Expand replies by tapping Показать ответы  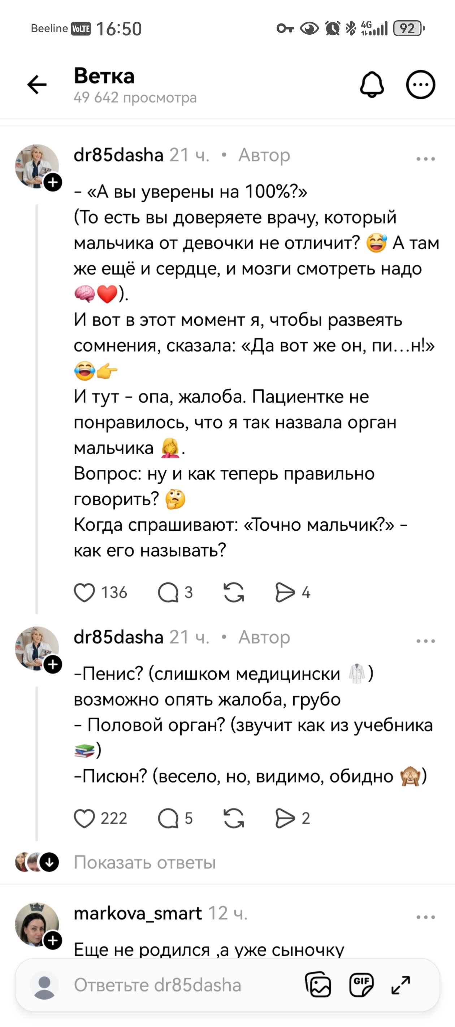pos(146,863)
